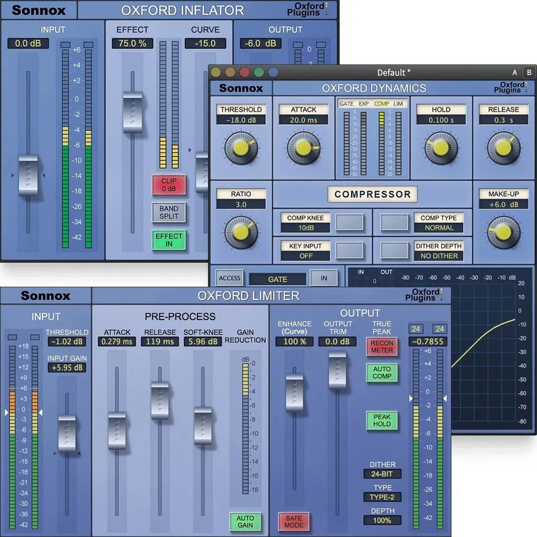Viewport: 537px width, 537px height.
Task: Switch to preset slot A in Dynamics
Action: (x=514, y=72)
